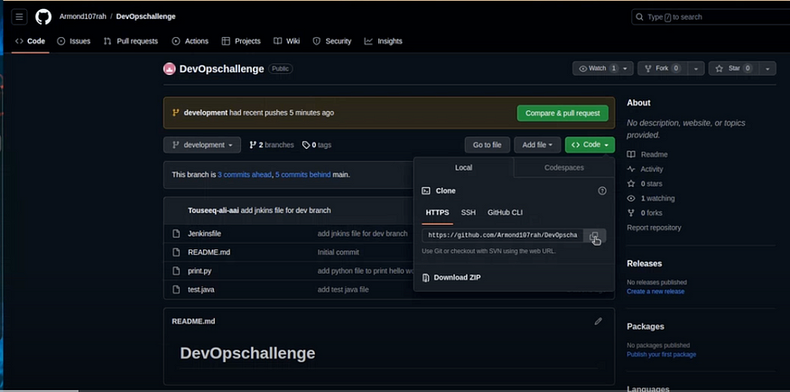Open the Security tab
Image resolution: width=790 pixels, height=392 pixels.
(x=332, y=42)
